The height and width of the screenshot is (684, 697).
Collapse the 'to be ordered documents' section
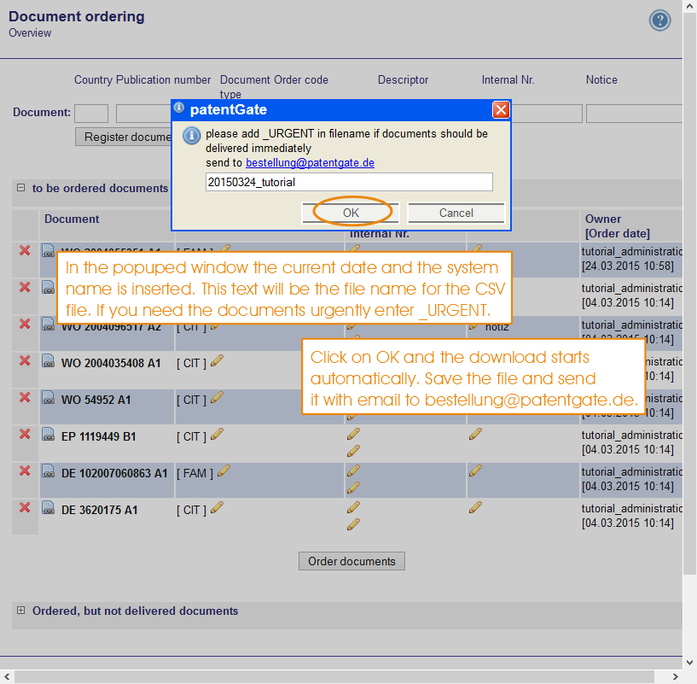[x=20, y=188]
